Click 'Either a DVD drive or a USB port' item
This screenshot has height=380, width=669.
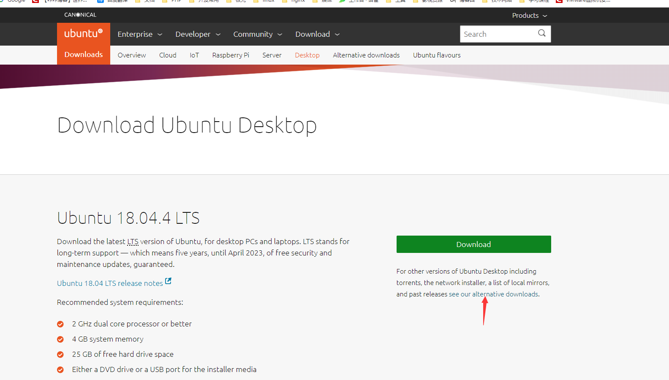click(164, 369)
